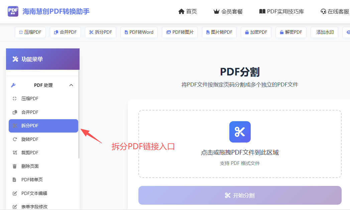Click the edit icon beside PDF文本编辑
This screenshot has height=210, width=350.
pos(15,193)
